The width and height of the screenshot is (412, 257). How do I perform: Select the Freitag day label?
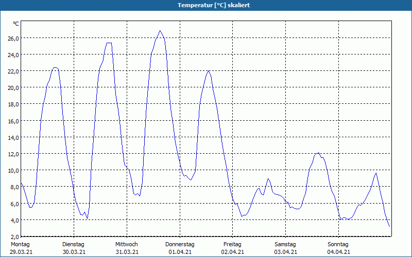(x=232, y=244)
